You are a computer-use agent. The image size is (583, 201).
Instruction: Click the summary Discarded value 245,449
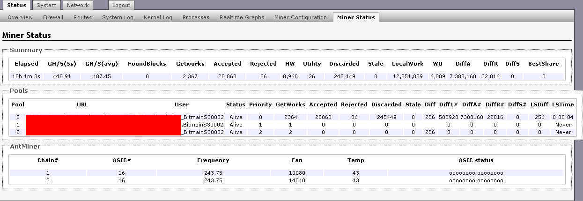(x=344, y=76)
